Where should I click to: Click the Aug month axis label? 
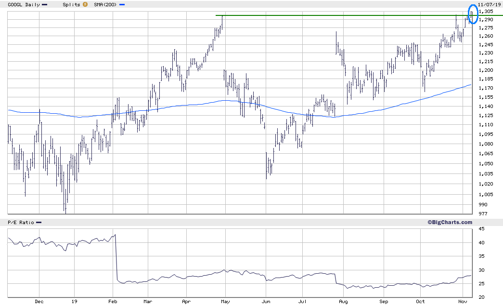[343, 302]
